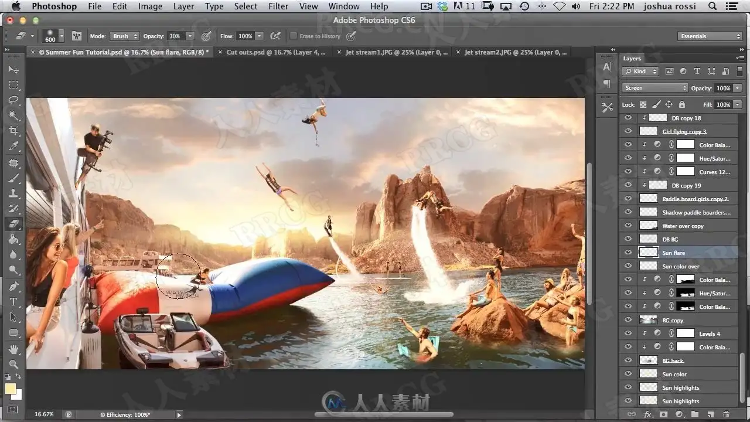
Task: Click the trash icon to delete layer
Action: pos(727,414)
